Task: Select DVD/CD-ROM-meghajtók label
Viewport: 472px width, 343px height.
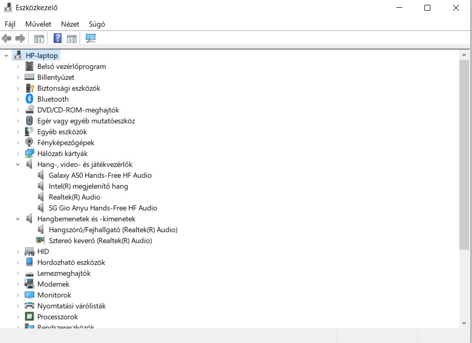Action: 79,110
